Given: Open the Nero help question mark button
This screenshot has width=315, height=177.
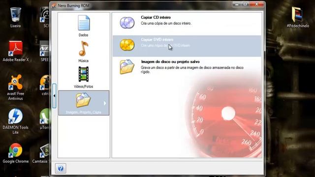Looking at the screenshot, I should point(61,168).
